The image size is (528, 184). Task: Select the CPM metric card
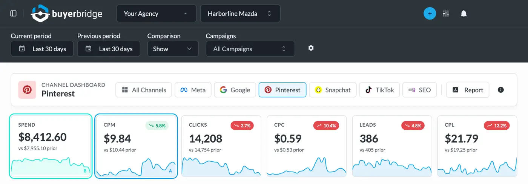coord(136,146)
